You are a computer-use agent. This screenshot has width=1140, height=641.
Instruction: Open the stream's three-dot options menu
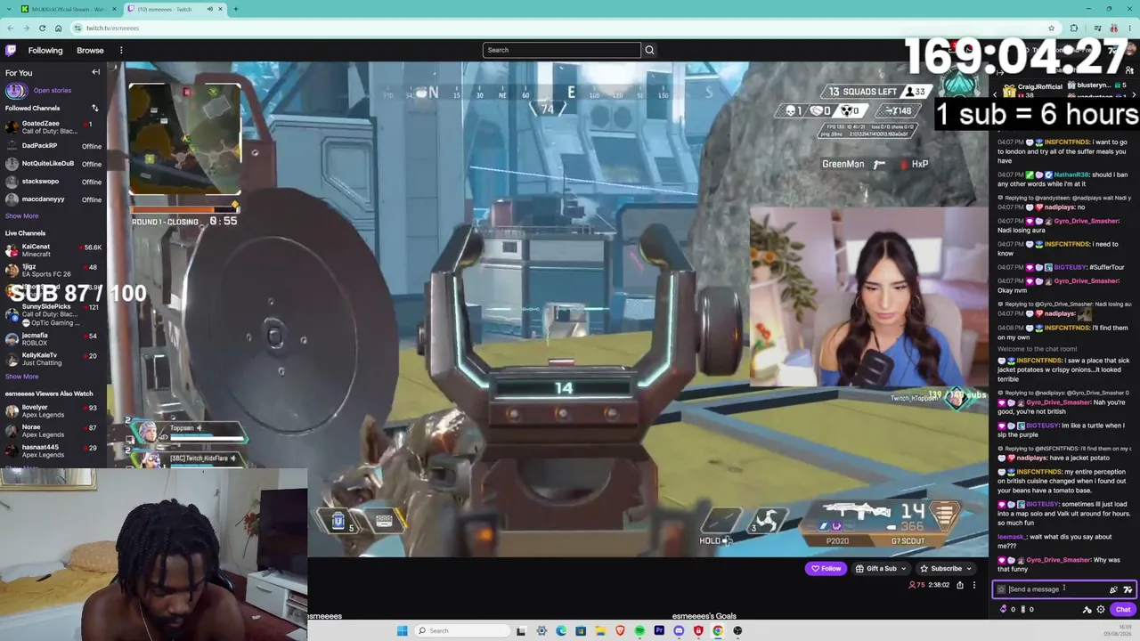974,585
